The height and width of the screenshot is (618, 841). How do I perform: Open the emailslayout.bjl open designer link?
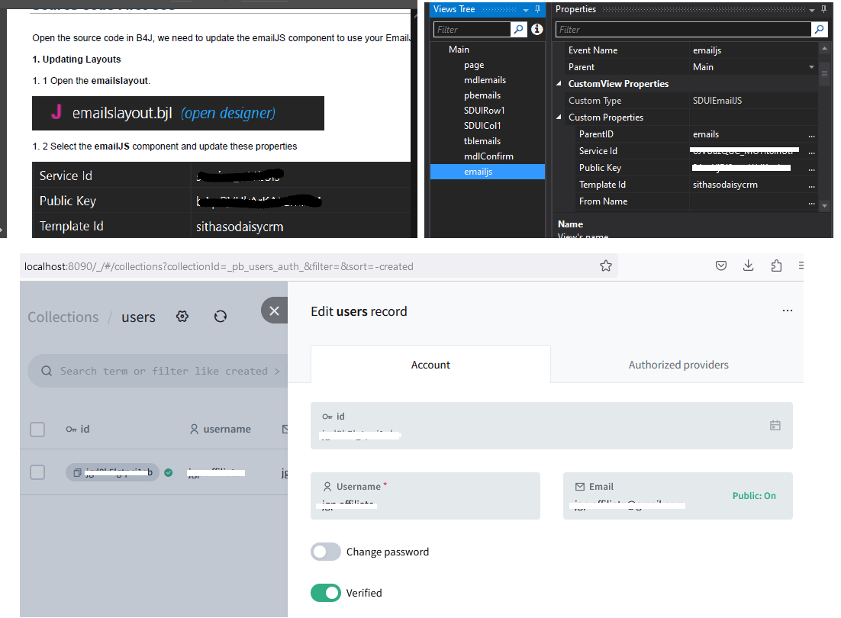click(x=228, y=113)
